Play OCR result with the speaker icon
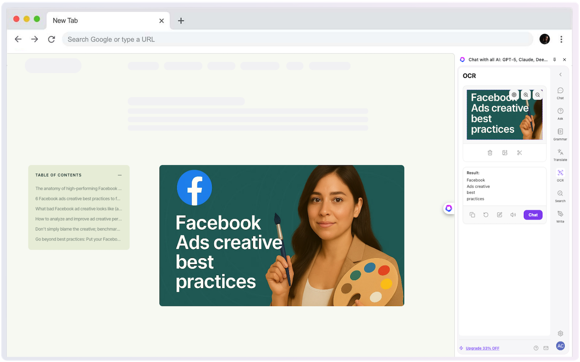Screen dimensions: 580x362 pos(513,215)
